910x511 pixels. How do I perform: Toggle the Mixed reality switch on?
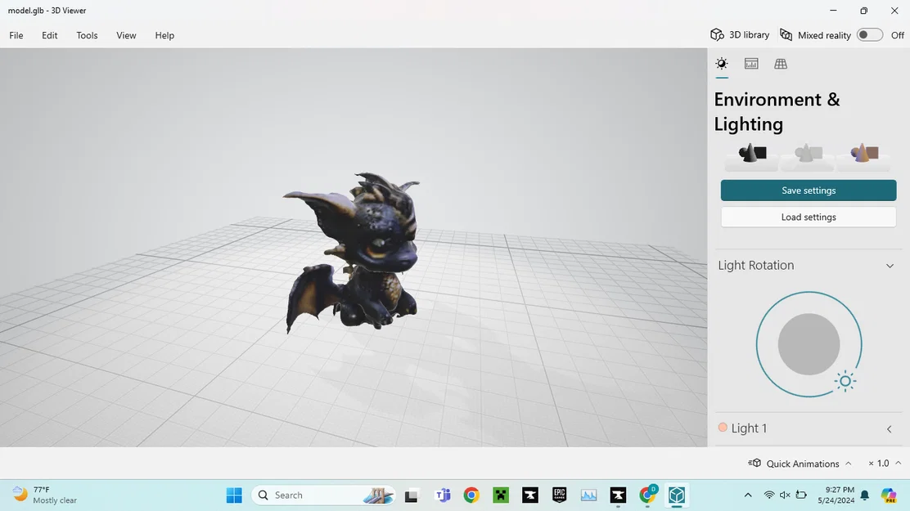(869, 35)
